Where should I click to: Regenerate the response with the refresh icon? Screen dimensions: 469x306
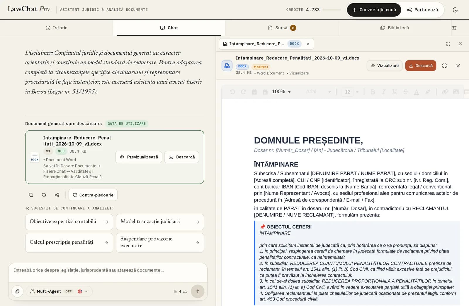click(x=44, y=195)
